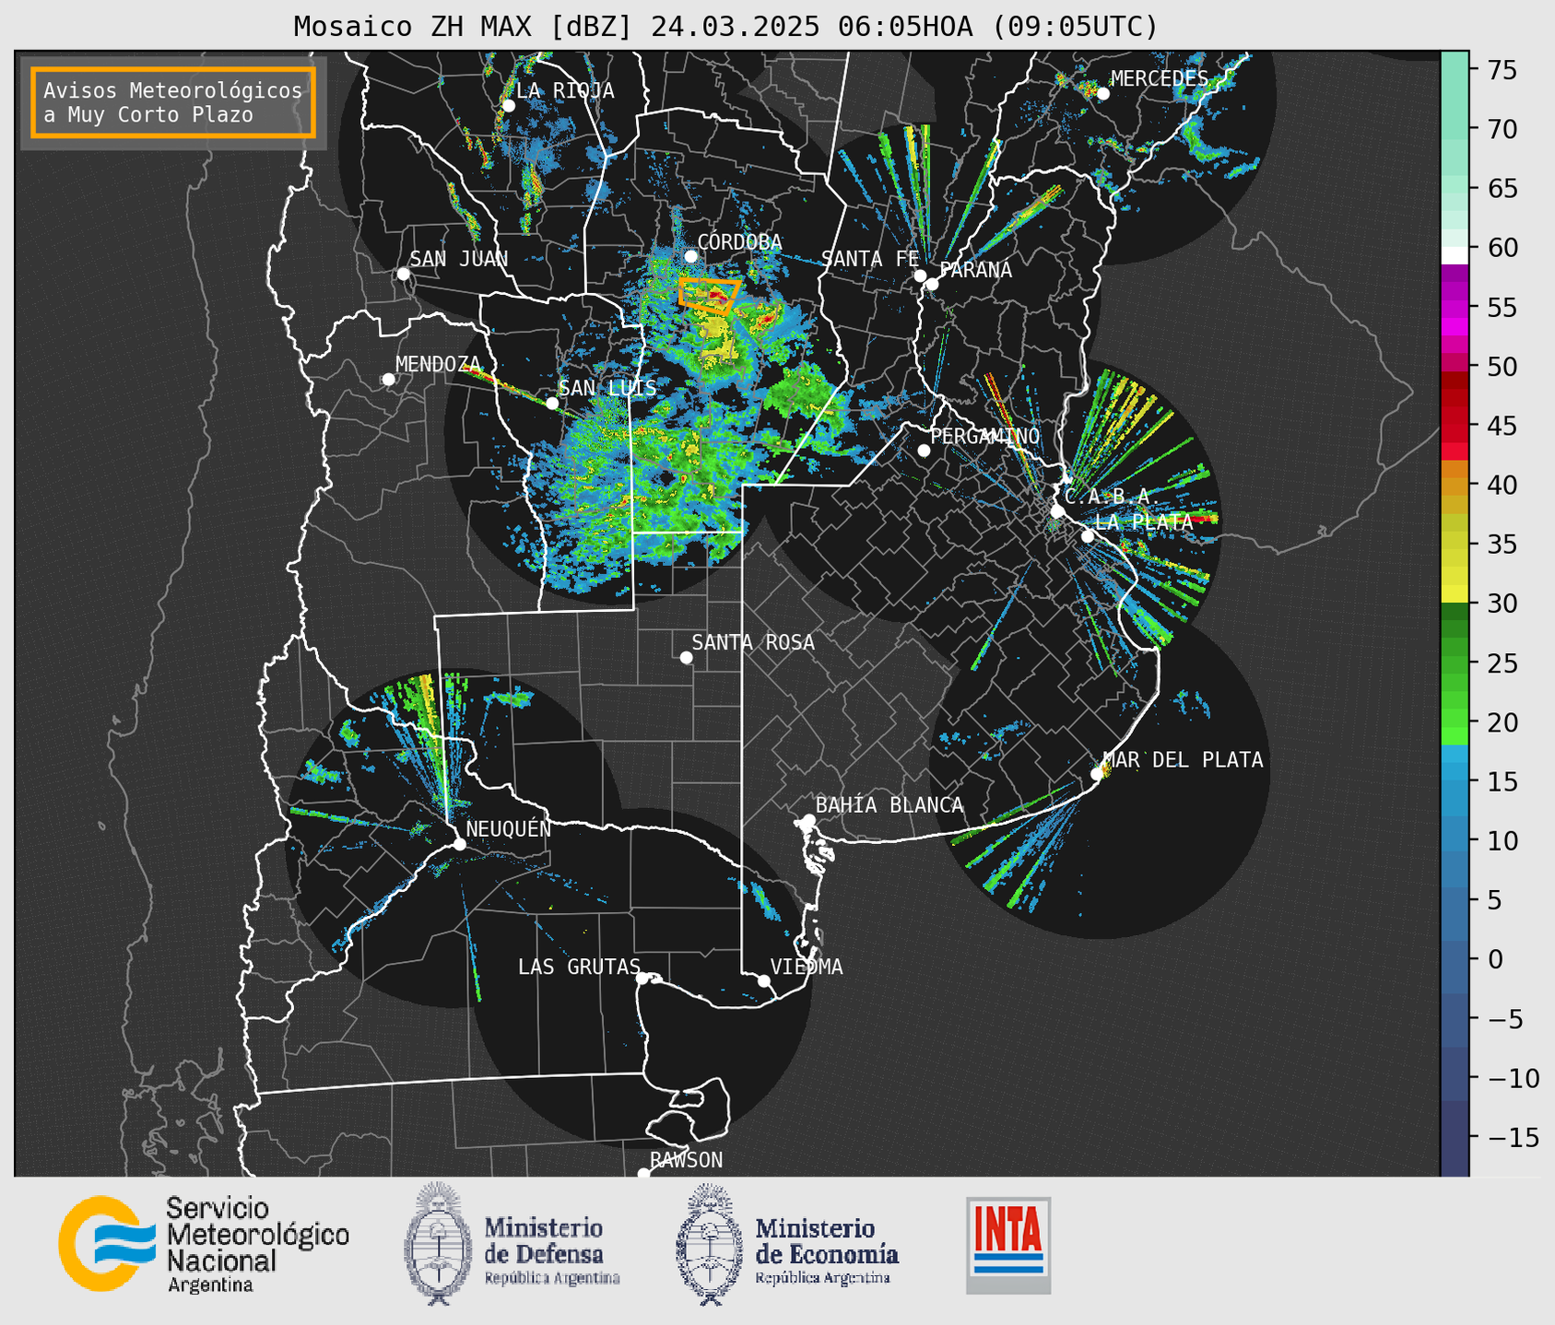Click the SANTA ROSA city marker dot
The image size is (1555, 1325).
point(686,657)
